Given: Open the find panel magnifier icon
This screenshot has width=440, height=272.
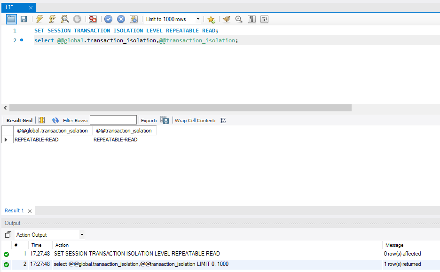Looking at the screenshot, I should pos(239,19).
